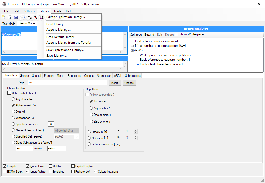
Task: Enable Match only if absent
Action: (9, 93)
